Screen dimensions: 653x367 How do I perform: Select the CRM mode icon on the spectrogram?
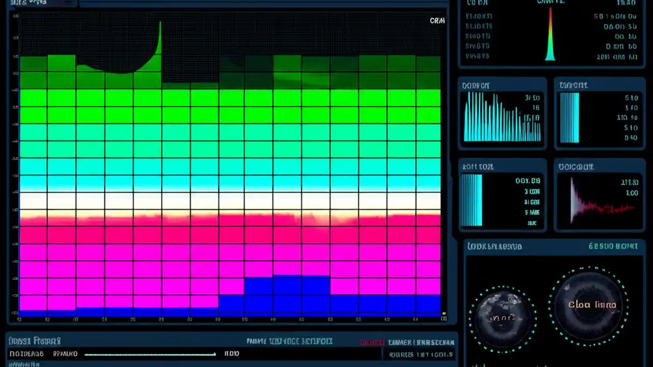437,21
